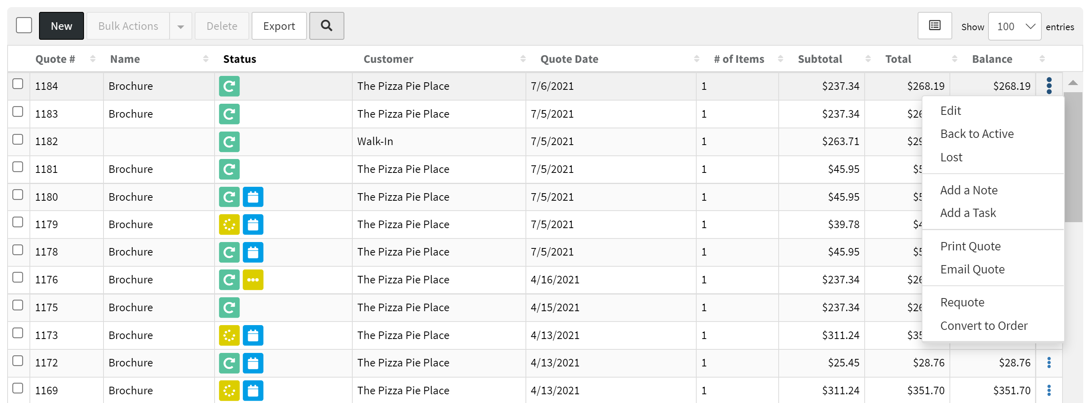Expand the Bulk Actions dropdown arrow
The height and width of the screenshot is (403, 1088).
(x=181, y=27)
